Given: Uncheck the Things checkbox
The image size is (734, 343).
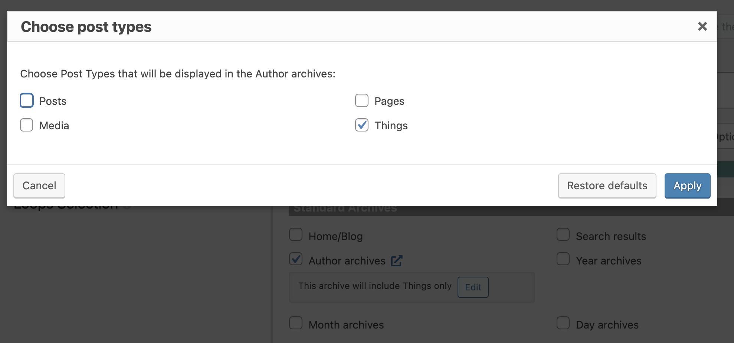Looking at the screenshot, I should click(x=362, y=125).
